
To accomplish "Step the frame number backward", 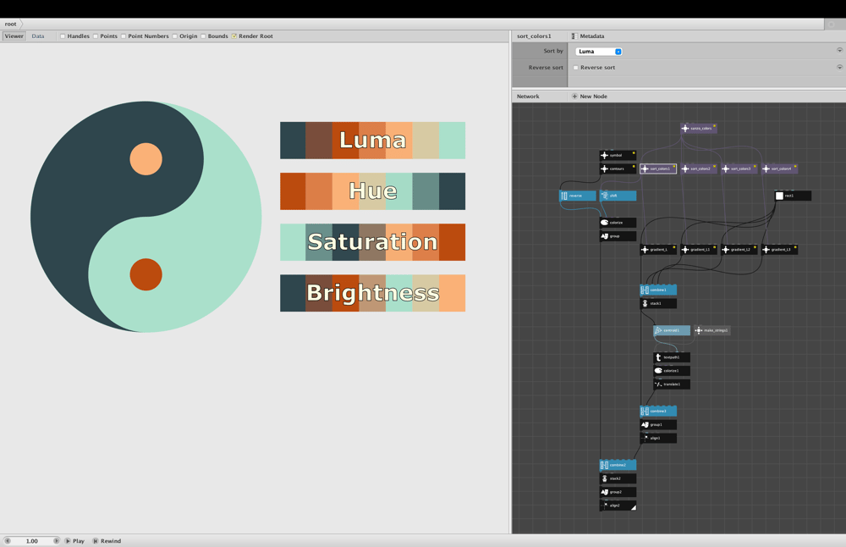I will tap(8, 540).
